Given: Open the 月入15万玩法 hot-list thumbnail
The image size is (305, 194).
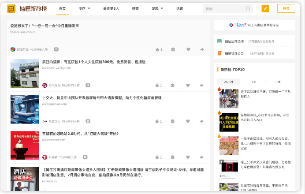Looking at the screenshot, I should pyautogui.click(x=229, y=123).
